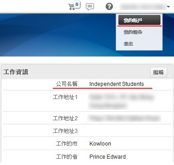Choose 登出 to log out

[x=128, y=44]
